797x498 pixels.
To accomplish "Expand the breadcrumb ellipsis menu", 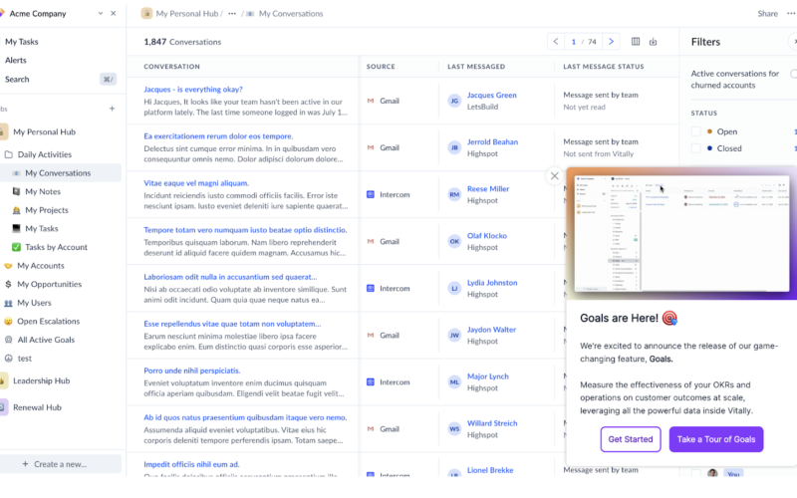I will pyautogui.click(x=232, y=14).
